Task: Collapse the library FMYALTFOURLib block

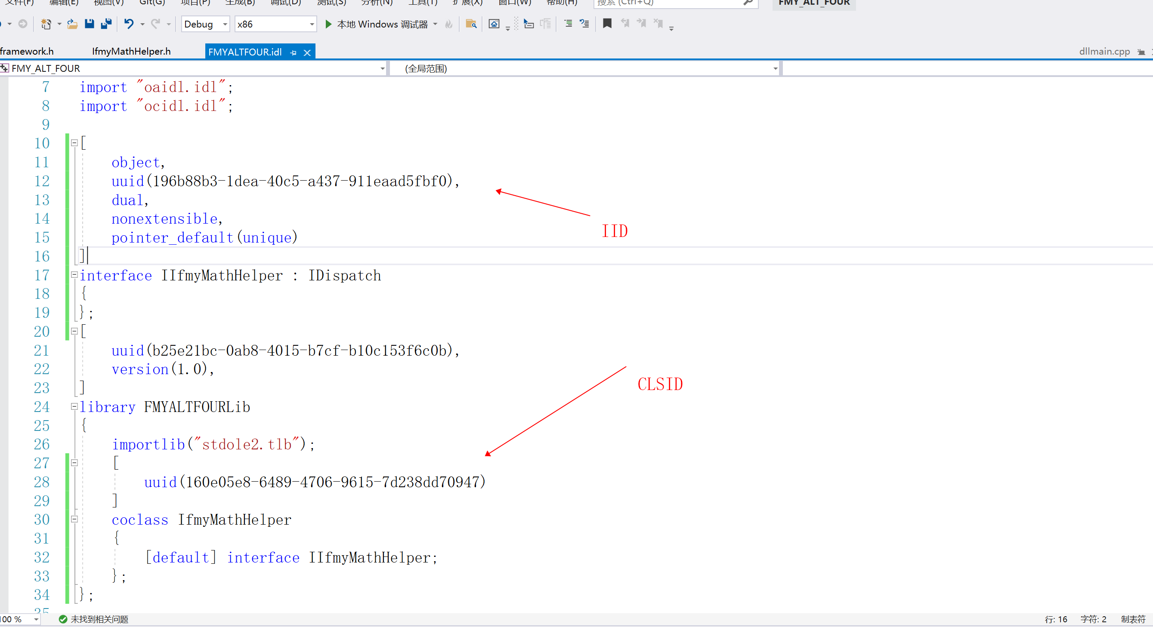Action: click(74, 406)
